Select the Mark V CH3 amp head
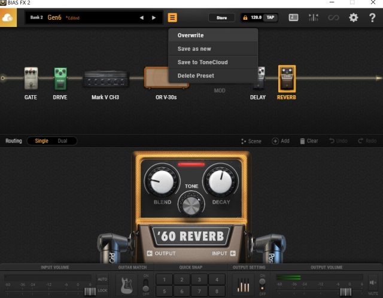This screenshot has width=383, height=298. 105,78
